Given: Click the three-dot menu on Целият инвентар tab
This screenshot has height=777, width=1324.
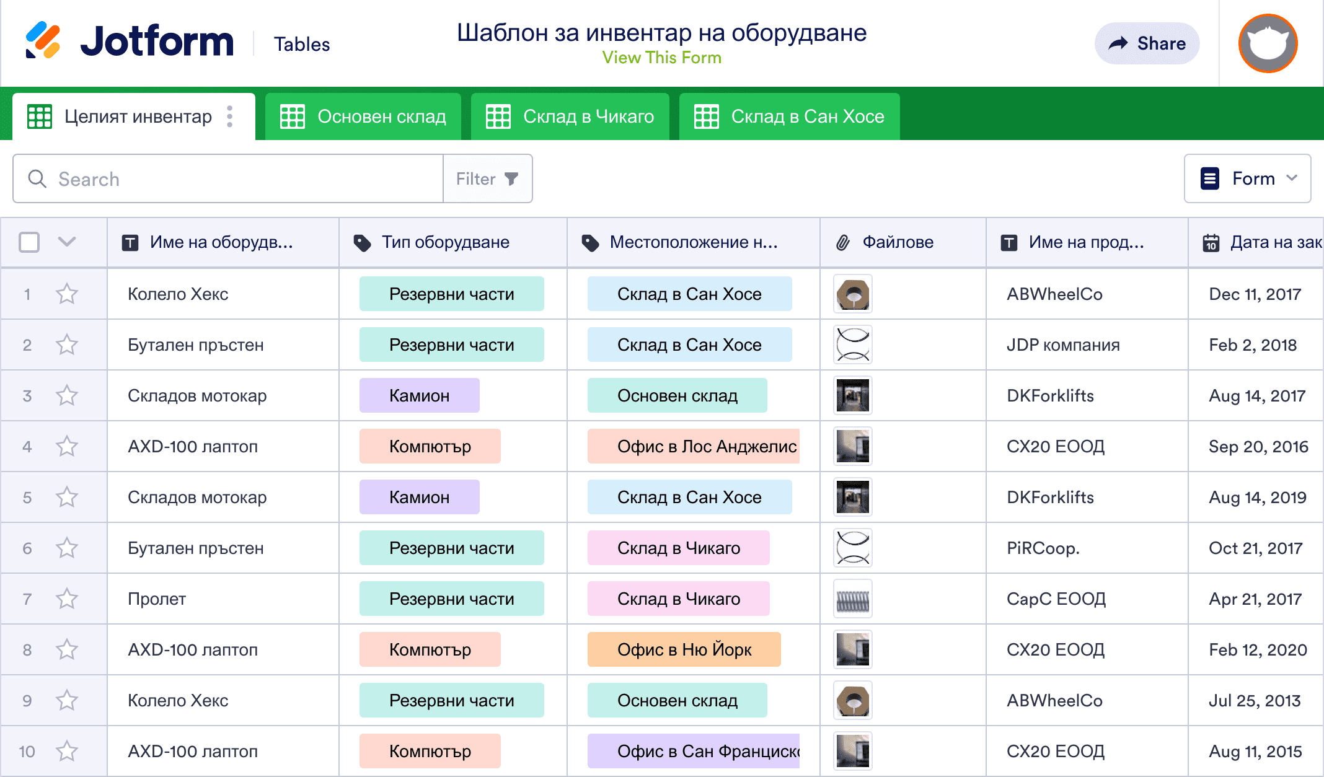Looking at the screenshot, I should tap(230, 116).
